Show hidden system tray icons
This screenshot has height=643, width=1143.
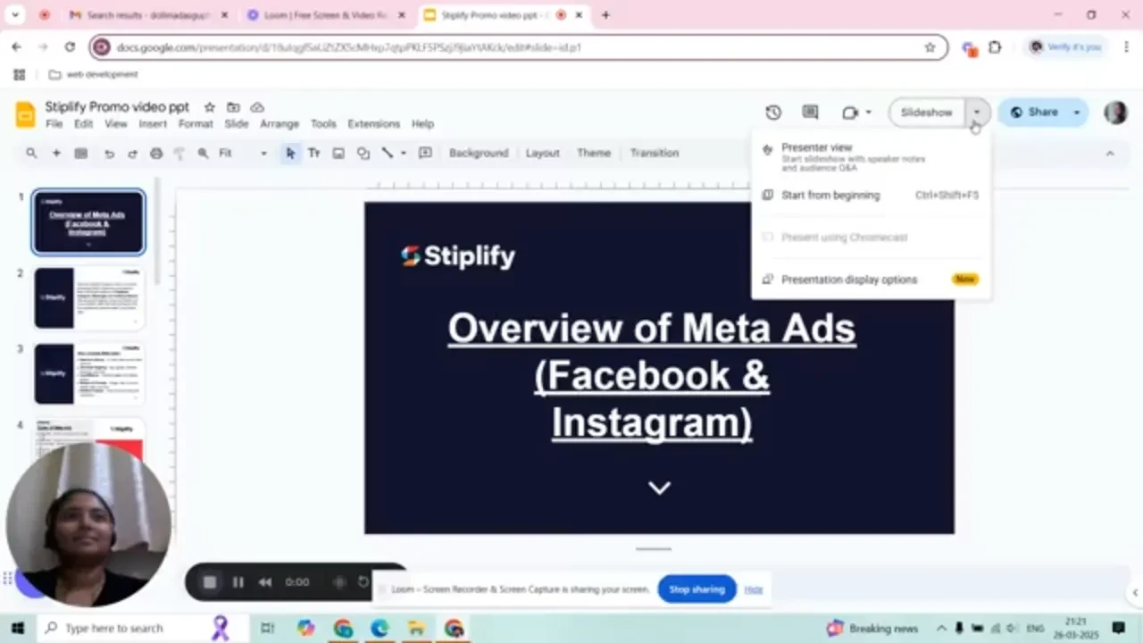point(941,628)
